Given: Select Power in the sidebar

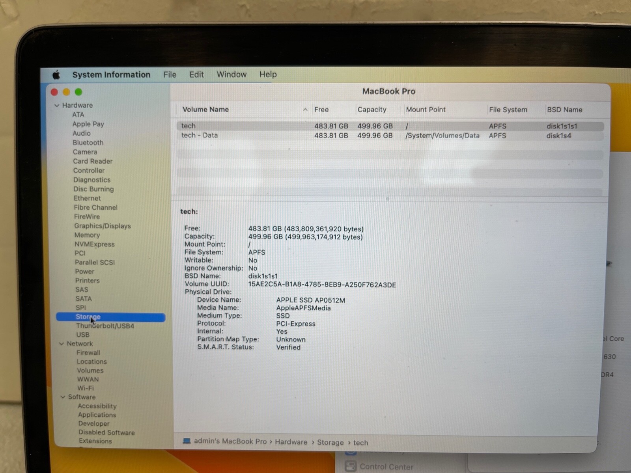Looking at the screenshot, I should 85,272.
